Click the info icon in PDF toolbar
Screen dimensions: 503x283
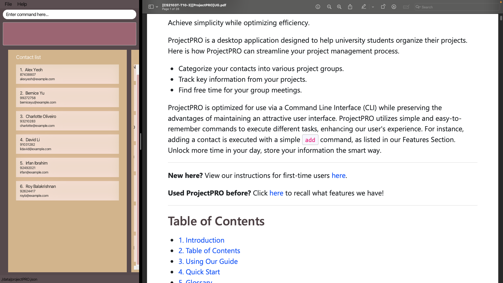(x=318, y=7)
